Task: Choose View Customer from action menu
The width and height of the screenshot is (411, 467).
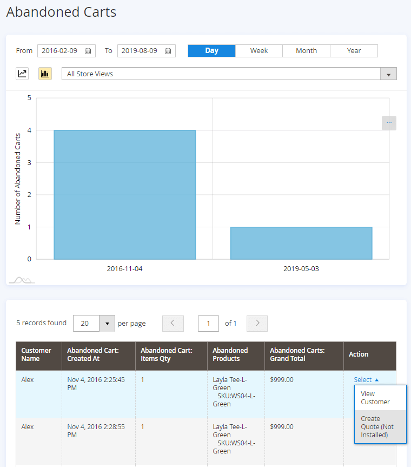Action: 375,398
